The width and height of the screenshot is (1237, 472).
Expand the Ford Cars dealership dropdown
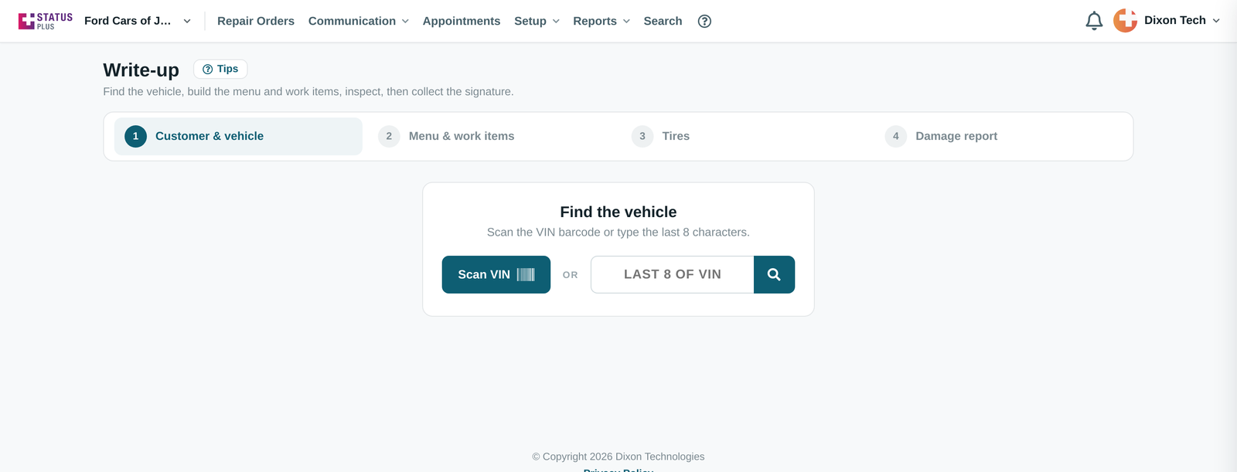pos(138,21)
